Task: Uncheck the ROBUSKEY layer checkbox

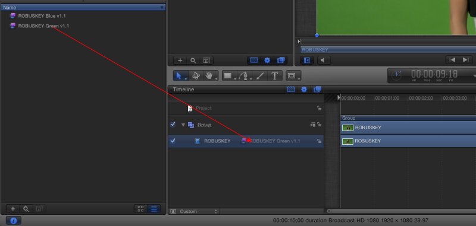Action: (x=173, y=141)
